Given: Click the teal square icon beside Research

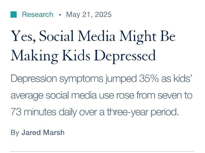Looking at the screenshot, I should click(14, 15).
